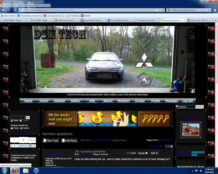
Task: Open Firefox from the taskbar
Action: (15, 170)
